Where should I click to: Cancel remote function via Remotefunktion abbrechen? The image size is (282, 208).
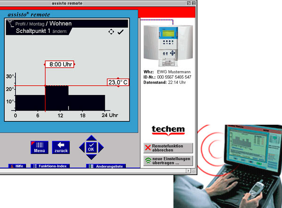tap(168, 148)
